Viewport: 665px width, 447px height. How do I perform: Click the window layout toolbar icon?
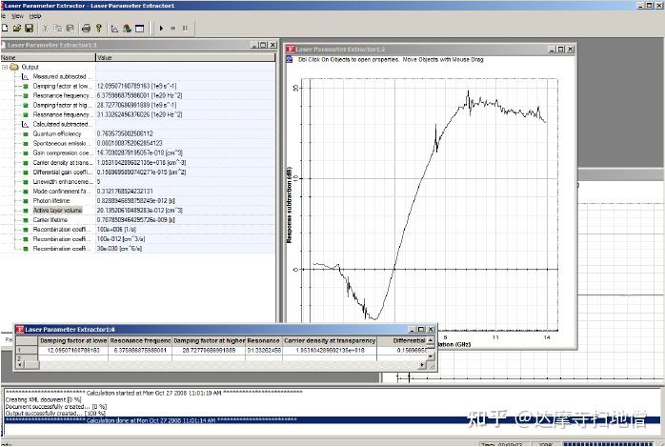[x=139, y=29]
